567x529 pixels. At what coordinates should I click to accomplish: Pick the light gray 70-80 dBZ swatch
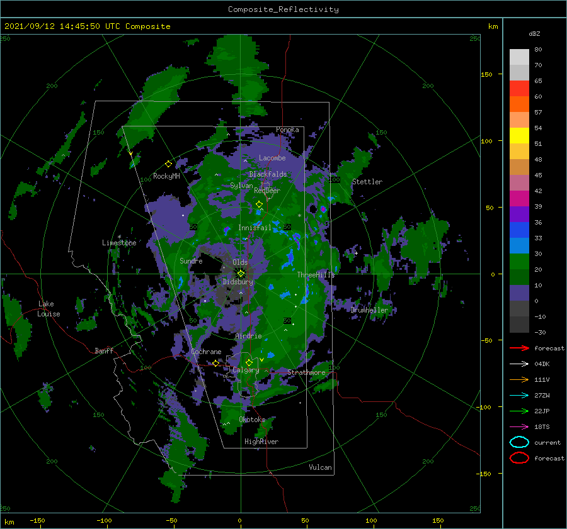tap(519, 57)
